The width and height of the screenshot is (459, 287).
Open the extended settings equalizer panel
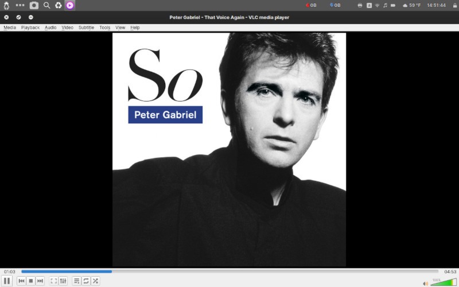(63, 281)
